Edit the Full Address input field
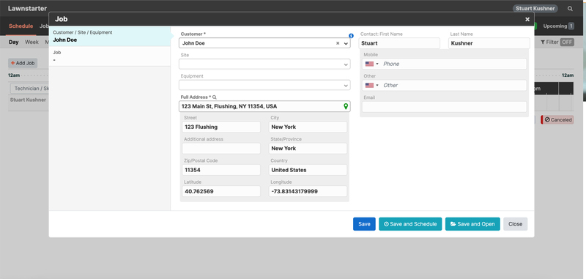 [x=264, y=106]
